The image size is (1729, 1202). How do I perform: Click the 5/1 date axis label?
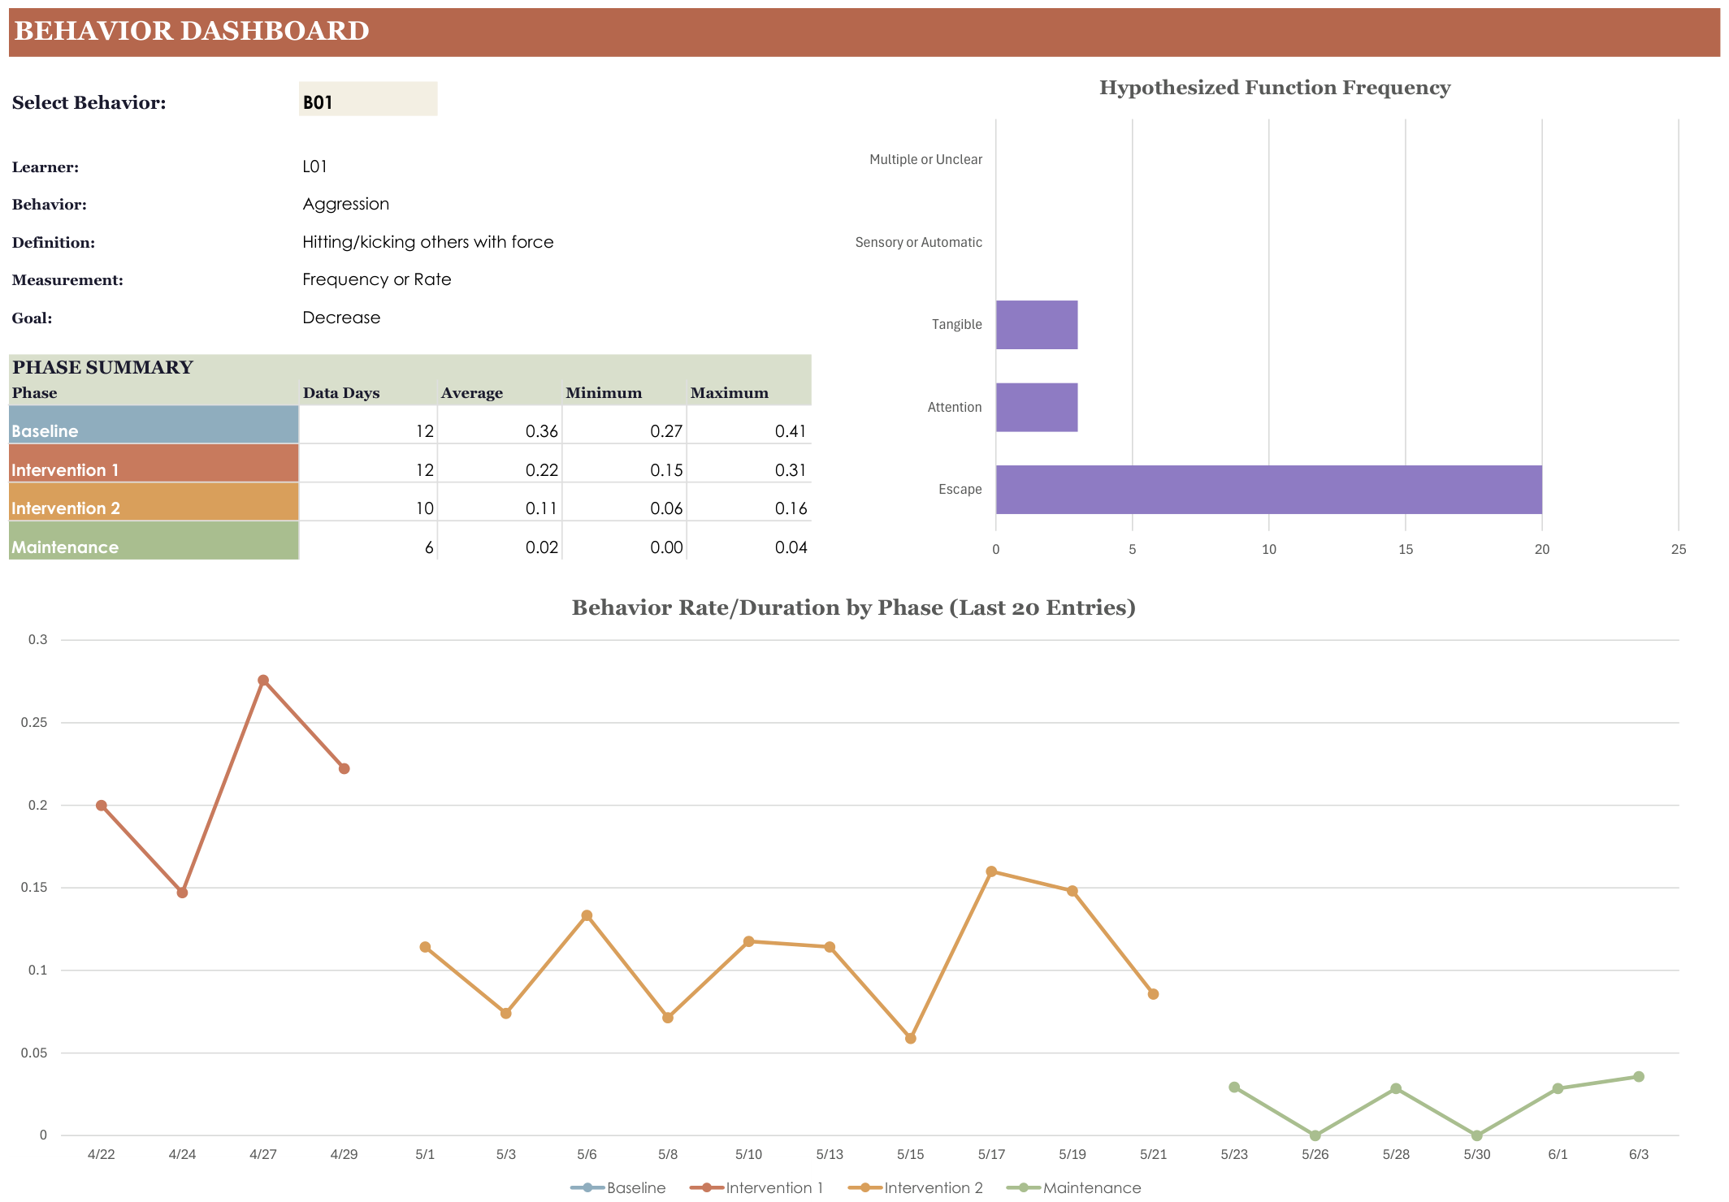coord(425,1154)
